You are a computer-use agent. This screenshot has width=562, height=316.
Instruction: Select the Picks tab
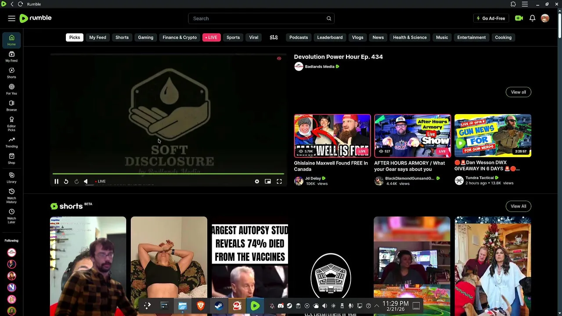pyautogui.click(x=75, y=37)
